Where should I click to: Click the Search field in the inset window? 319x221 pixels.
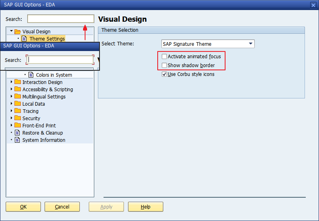60,60
